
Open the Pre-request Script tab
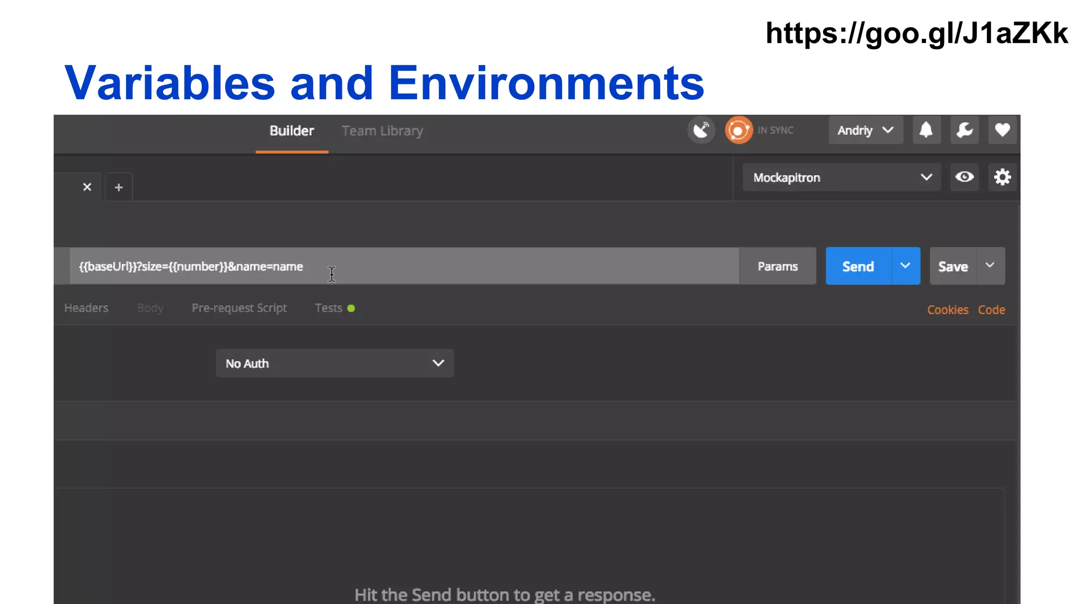click(x=239, y=308)
